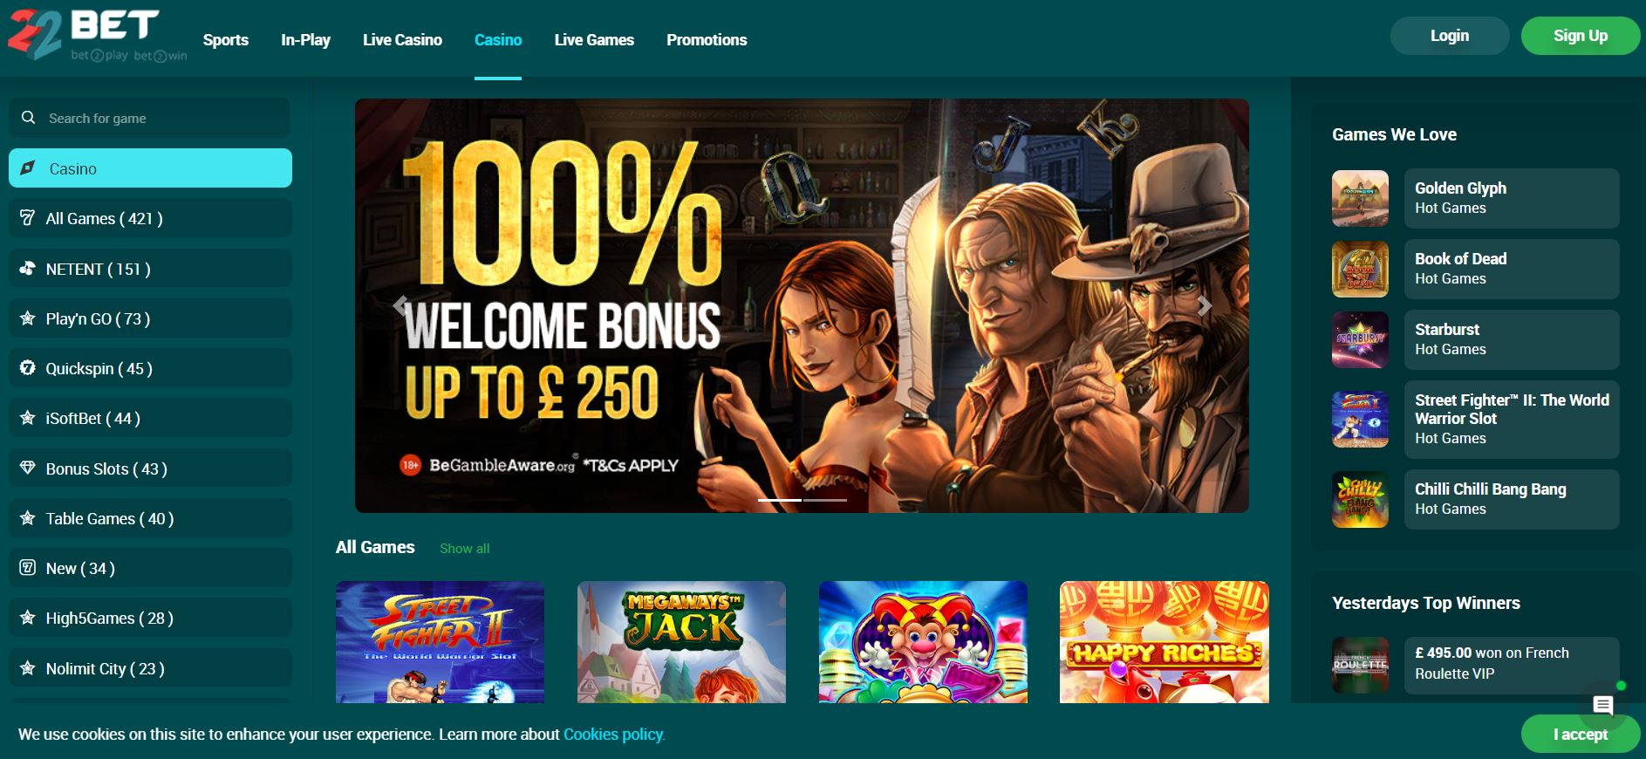Image resolution: width=1646 pixels, height=759 pixels.
Task: Click the 22BET logo
Action: [x=97, y=36]
